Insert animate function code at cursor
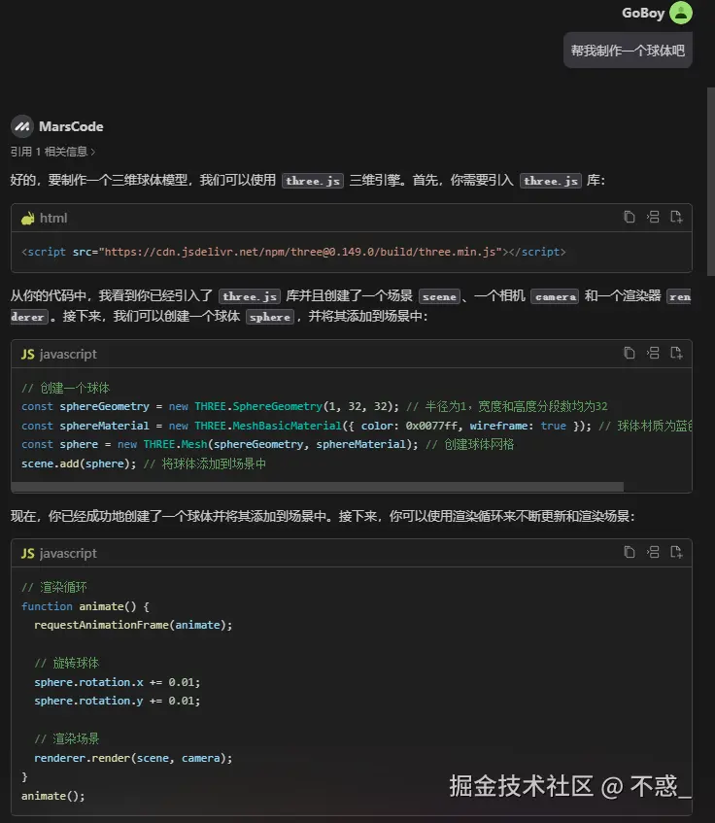This screenshot has width=715, height=823. 653,552
